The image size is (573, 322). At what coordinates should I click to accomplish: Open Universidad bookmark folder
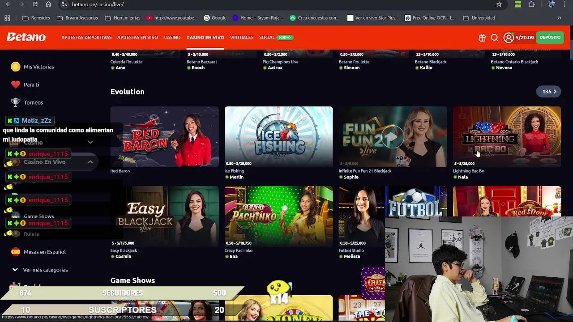pyautogui.click(x=479, y=18)
